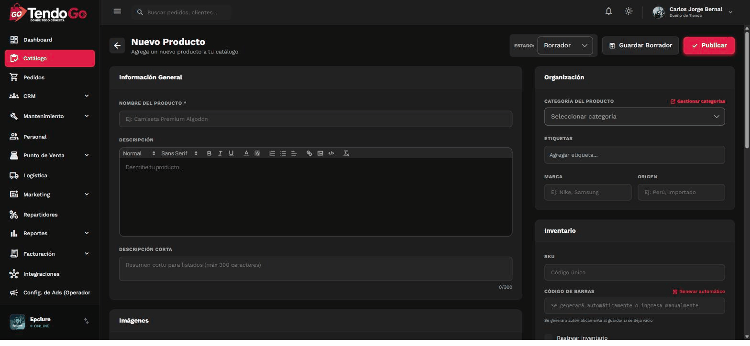Image resolution: width=750 pixels, height=346 pixels.
Task: Open the text color picker in editor
Action: 246,153
